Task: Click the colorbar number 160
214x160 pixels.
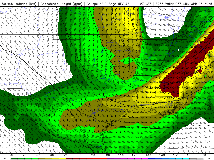Action: [x=190, y=155]
